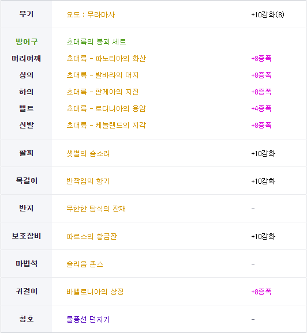Select the 초대륙의 붕괴 세트 armor set name
This screenshot has width=307, height=333.
96,41
